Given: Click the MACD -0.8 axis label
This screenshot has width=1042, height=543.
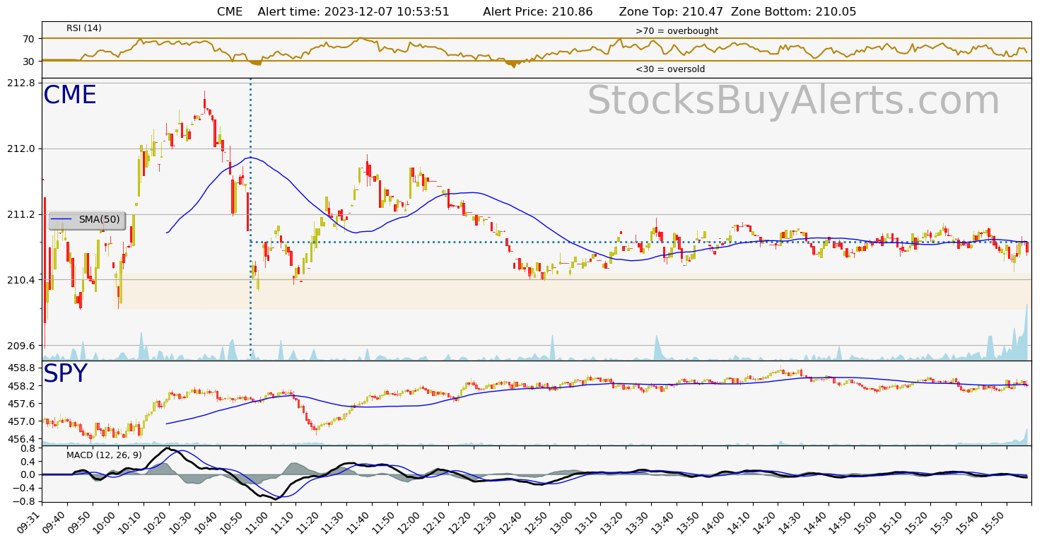Looking at the screenshot, I should point(25,501).
